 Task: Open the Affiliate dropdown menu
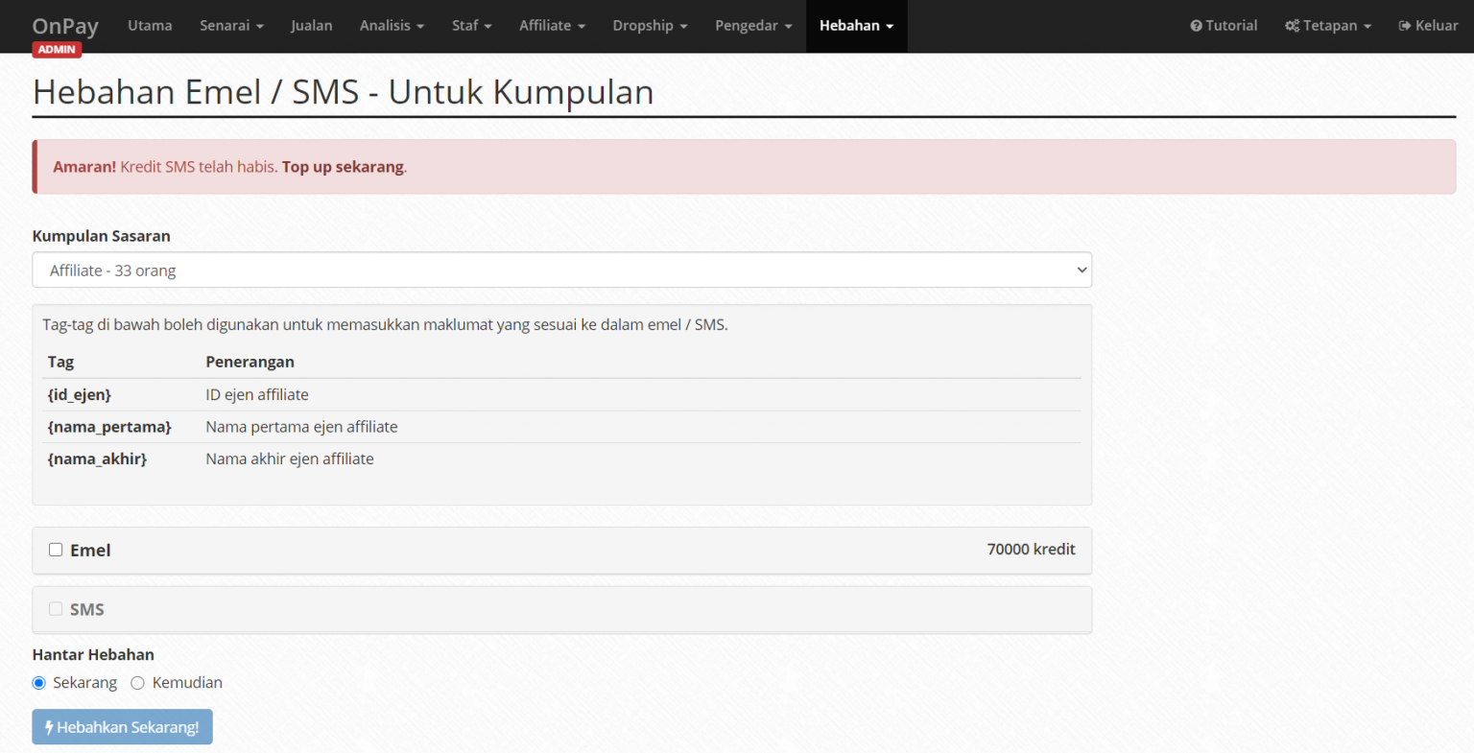point(552,26)
